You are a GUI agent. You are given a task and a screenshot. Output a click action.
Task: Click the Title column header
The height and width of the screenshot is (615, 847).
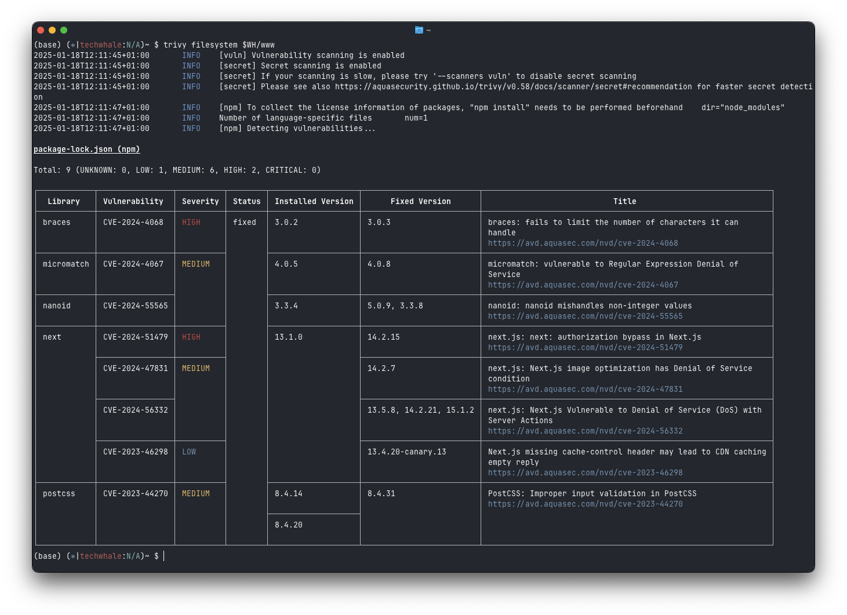click(625, 202)
